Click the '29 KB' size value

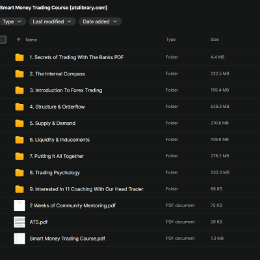click(x=216, y=222)
